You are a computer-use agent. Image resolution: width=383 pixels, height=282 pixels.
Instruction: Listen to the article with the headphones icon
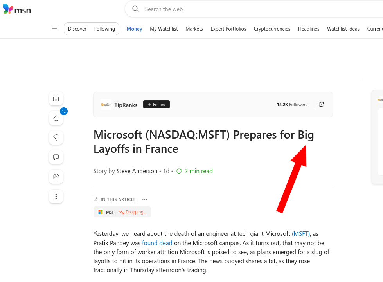click(x=56, y=98)
